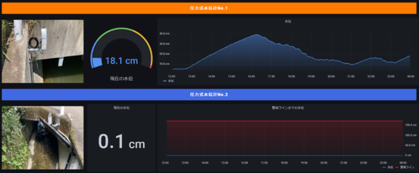Viewport: 419px width, 173px height.
Task: Click the 16:00 tick on top chart
Action: (x=251, y=77)
